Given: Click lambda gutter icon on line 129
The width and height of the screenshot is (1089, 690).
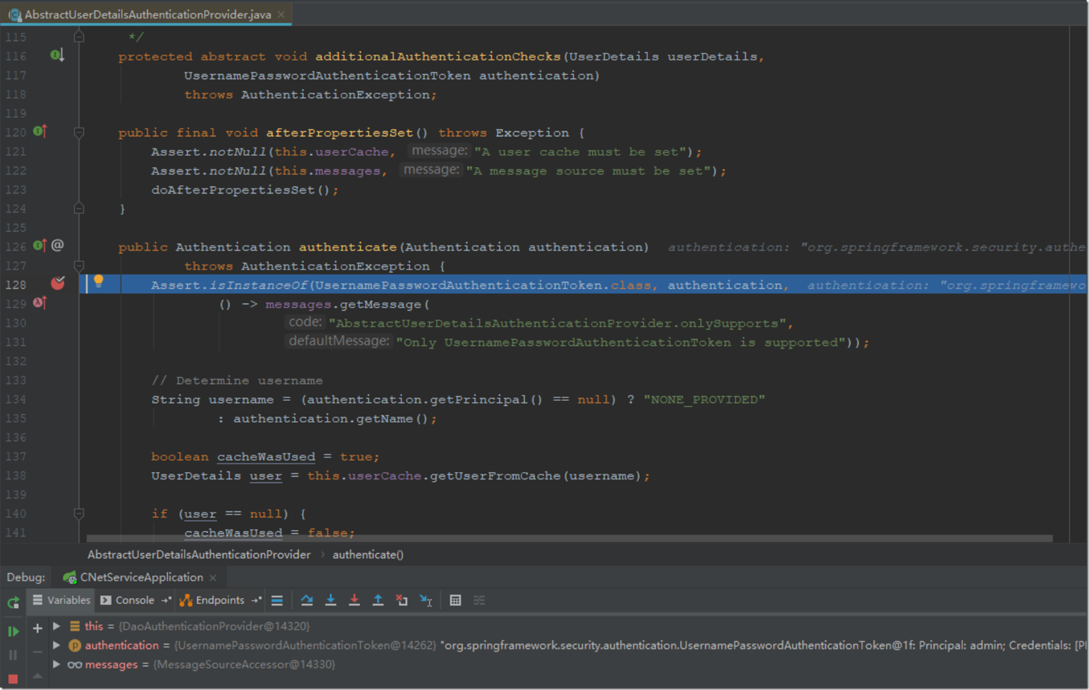Looking at the screenshot, I should tap(40, 302).
